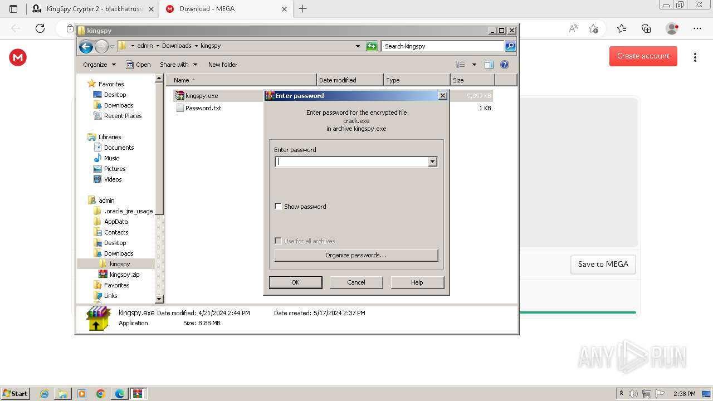This screenshot has height=401, width=713.
Task: Click navigation pane scrollbar up arrow
Action: tap(159, 79)
